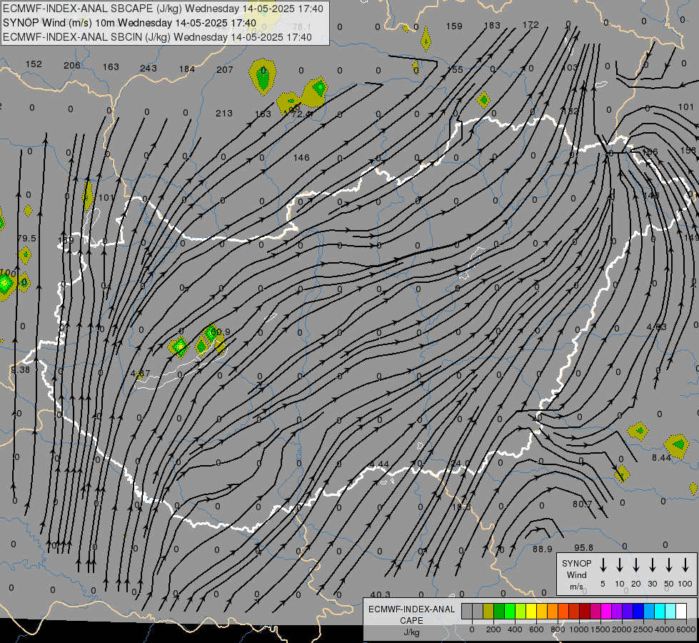Image resolution: width=699 pixels, height=643 pixels.
Task: Click the 'SYNOP' label in the wind legend
Action: tap(576, 563)
